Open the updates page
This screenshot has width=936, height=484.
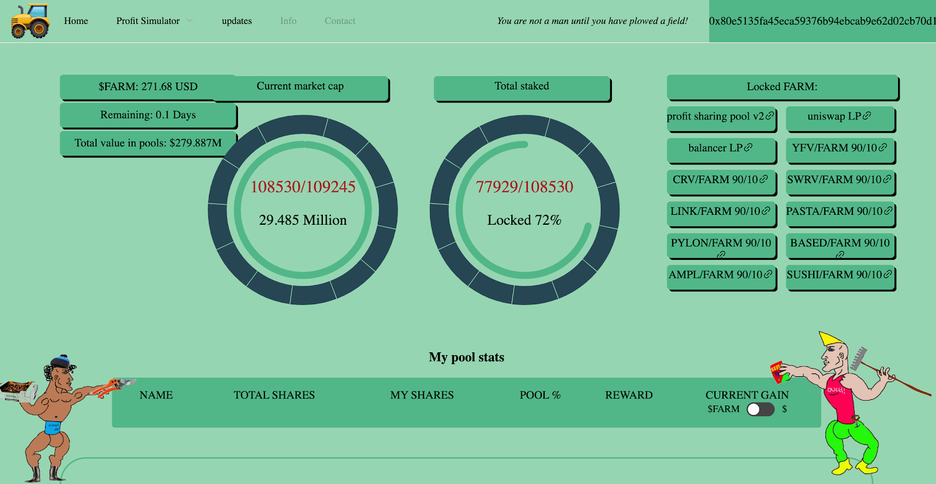[237, 21]
